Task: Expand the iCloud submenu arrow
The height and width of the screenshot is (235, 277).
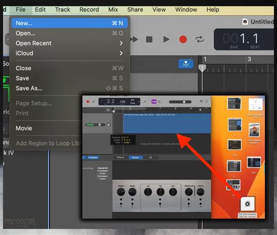Action: (121, 53)
